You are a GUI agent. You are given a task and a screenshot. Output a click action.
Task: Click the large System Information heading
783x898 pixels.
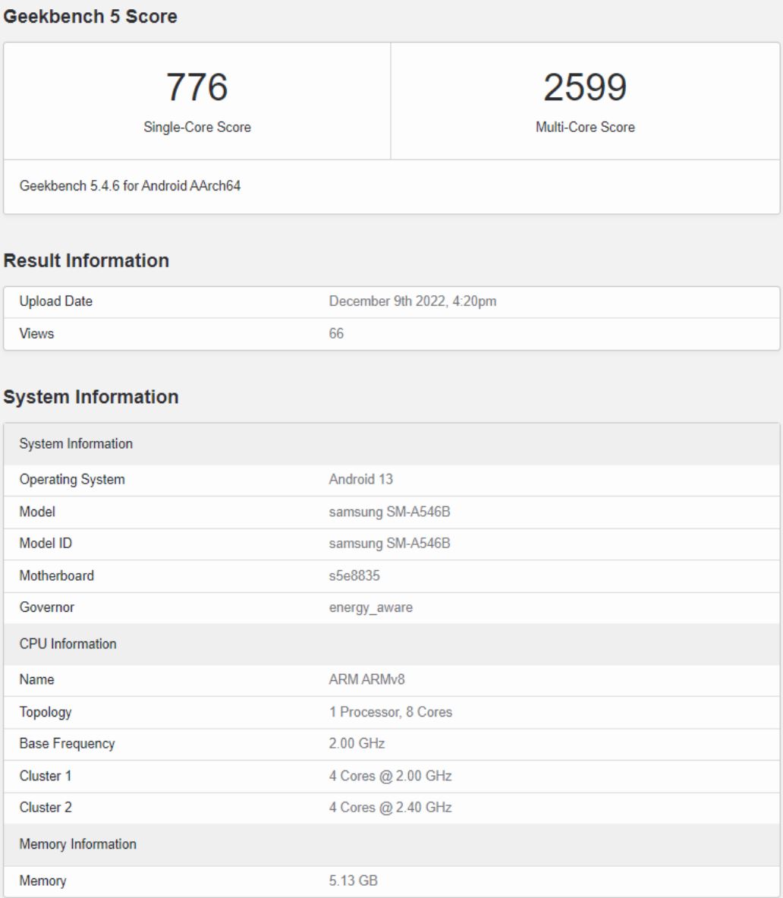tap(90, 397)
